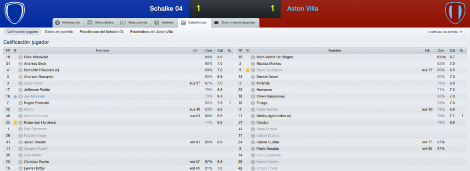The height and width of the screenshot is (171, 470).
Task: Click star icon beside Jan Moravek
Action: (x=15, y=97)
